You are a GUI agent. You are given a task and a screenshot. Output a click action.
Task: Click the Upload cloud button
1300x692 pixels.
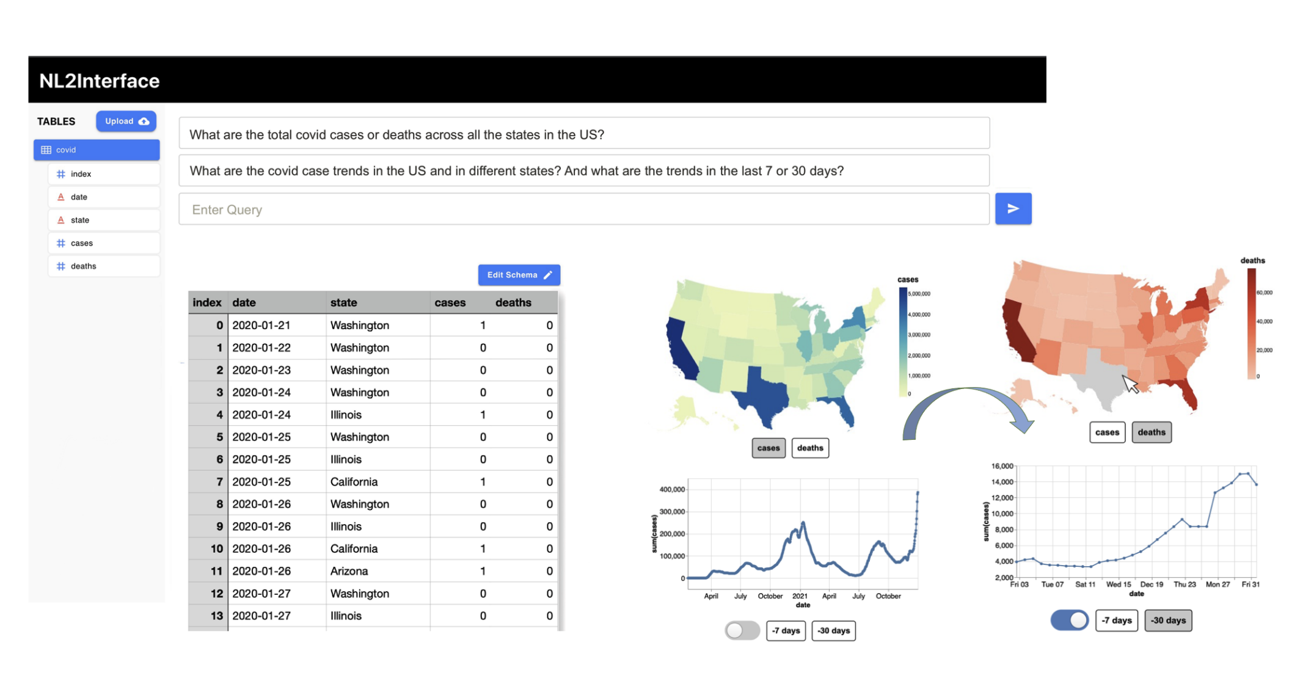tap(126, 121)
